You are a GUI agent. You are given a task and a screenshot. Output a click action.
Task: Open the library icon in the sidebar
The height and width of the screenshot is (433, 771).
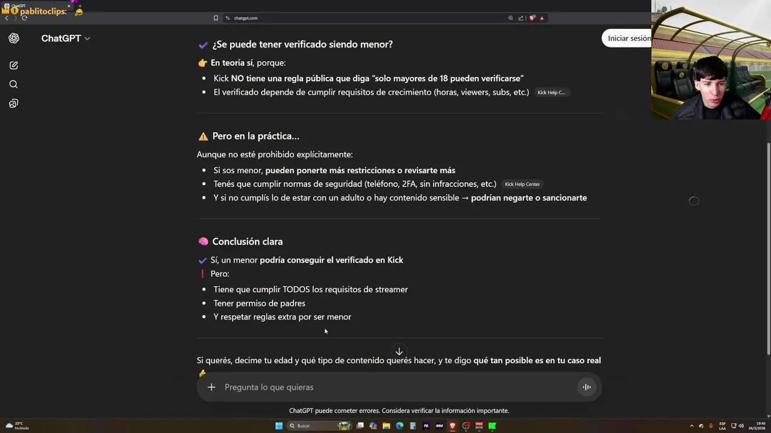click(x=14, y=103)
